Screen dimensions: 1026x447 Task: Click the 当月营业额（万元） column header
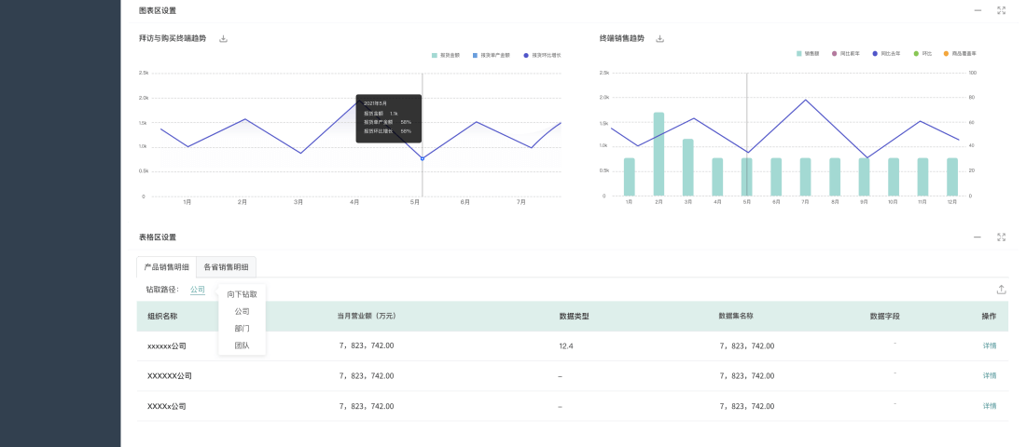point(367,317)
